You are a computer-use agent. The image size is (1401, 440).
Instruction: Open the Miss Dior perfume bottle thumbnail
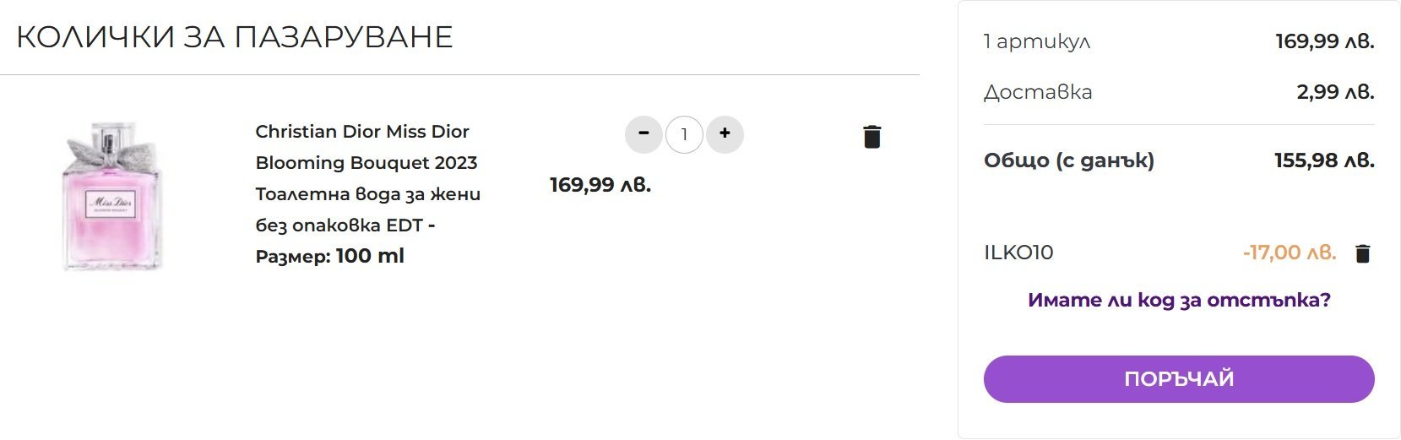(111, 196)
